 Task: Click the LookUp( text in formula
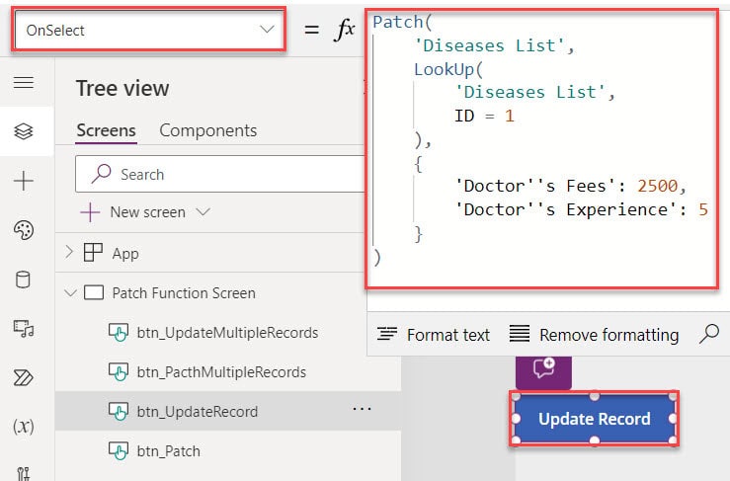[448, 69]
